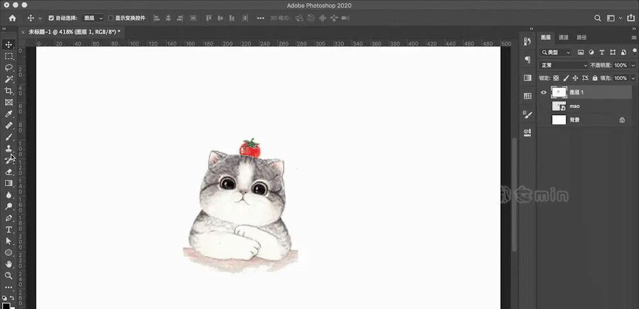Click the share icon at top right
The image size is (639, 309).
[x=631, y=18]
